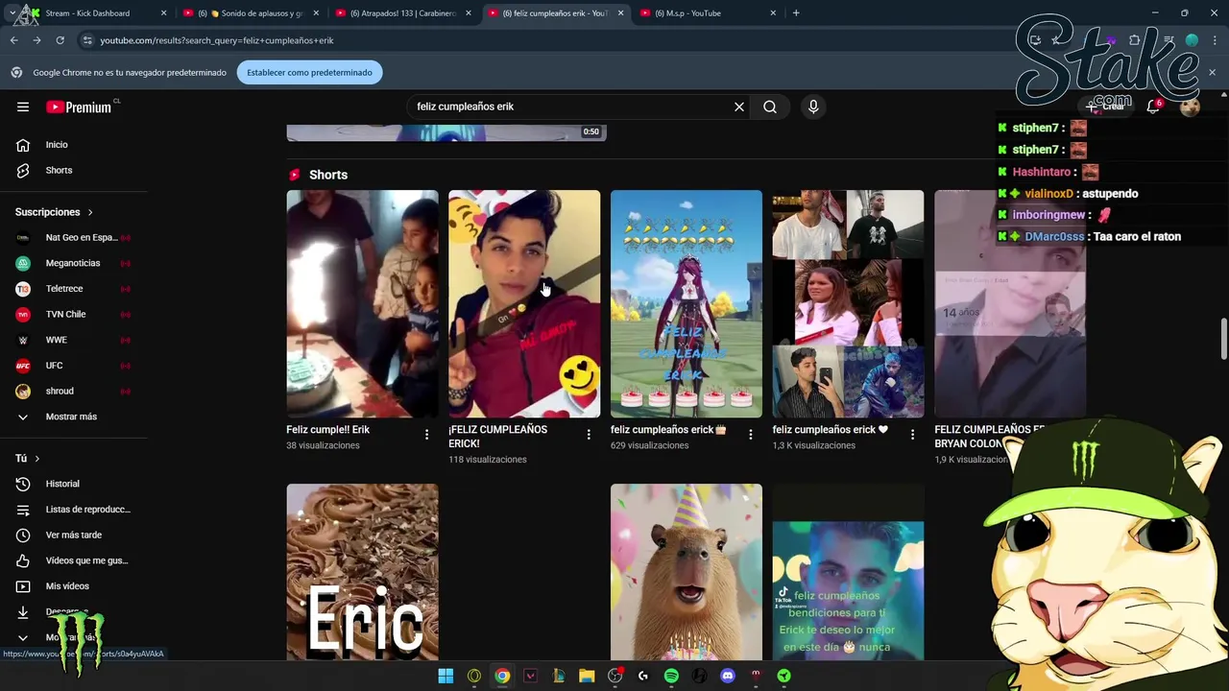Play the capybara party hat short

click(687, 572)
